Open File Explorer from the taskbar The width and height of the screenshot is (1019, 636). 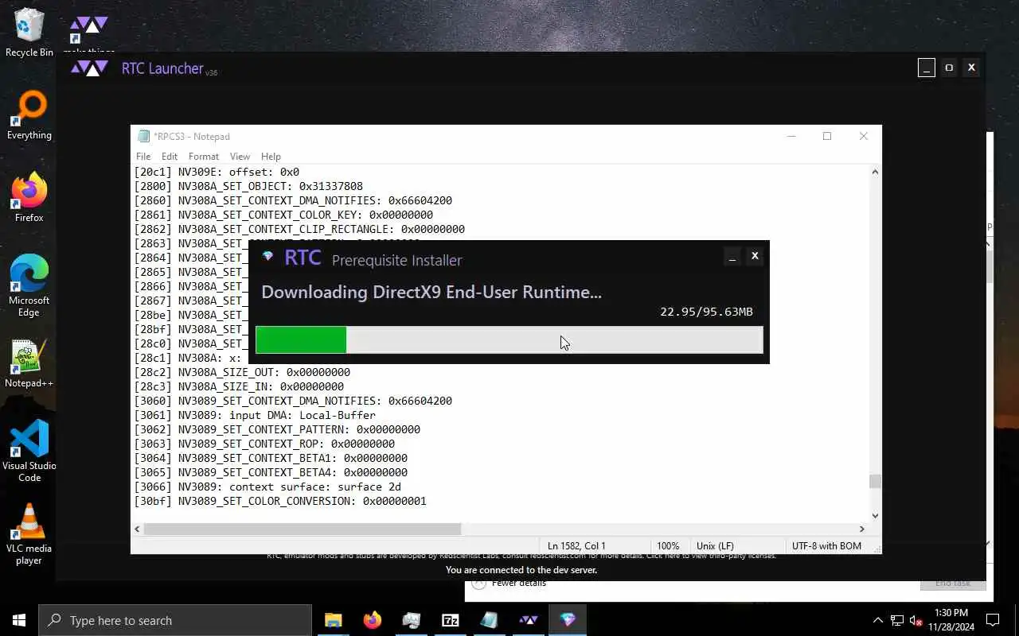pyautogui.click(x=333, y=620)
